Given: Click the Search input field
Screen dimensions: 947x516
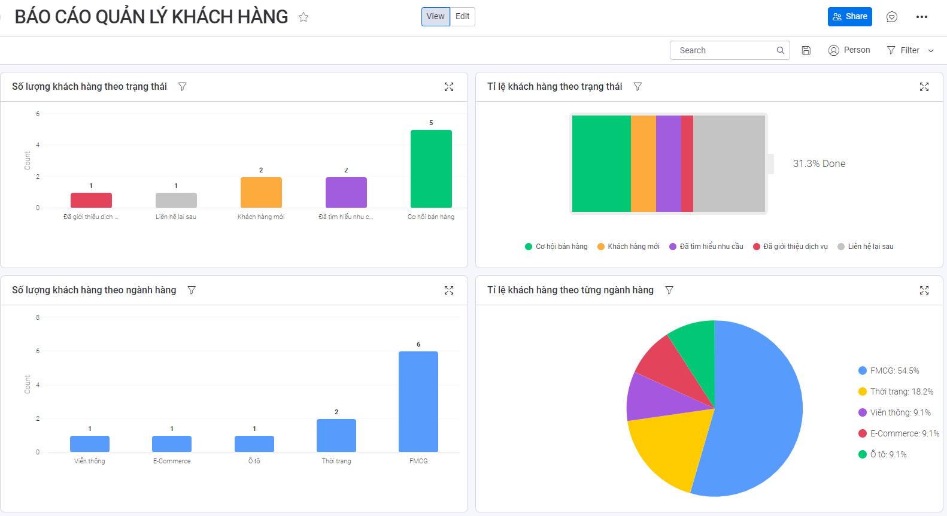Looking at the screenshot, I should point(724,50).
